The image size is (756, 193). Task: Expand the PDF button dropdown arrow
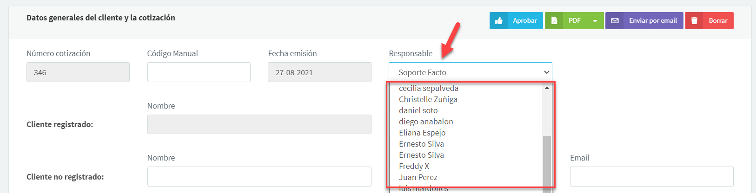(595, 20)
